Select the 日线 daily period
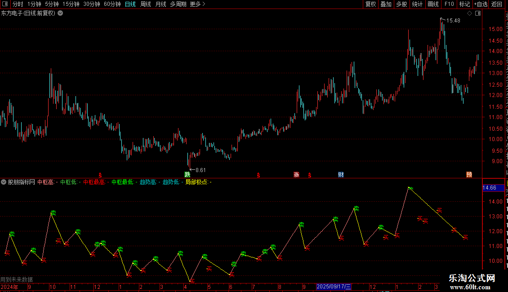508x292 pixels. tap(130, 4)
